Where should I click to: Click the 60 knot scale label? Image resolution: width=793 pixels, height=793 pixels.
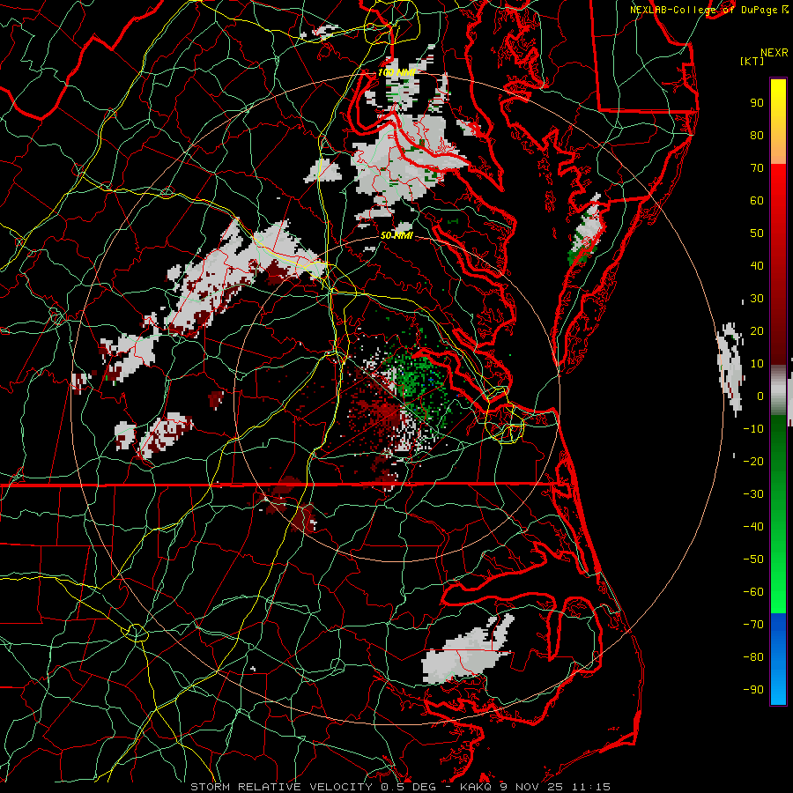pyautogui.click(x=757, y=201)
